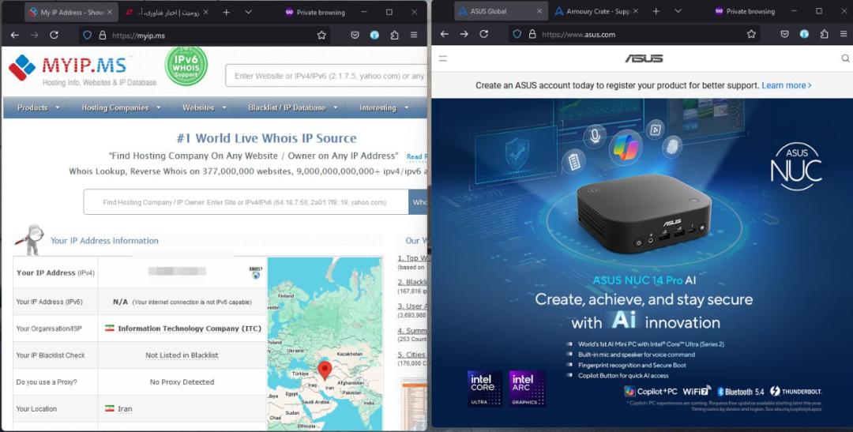Click the Read more link under quote

[x=417, y=156]
